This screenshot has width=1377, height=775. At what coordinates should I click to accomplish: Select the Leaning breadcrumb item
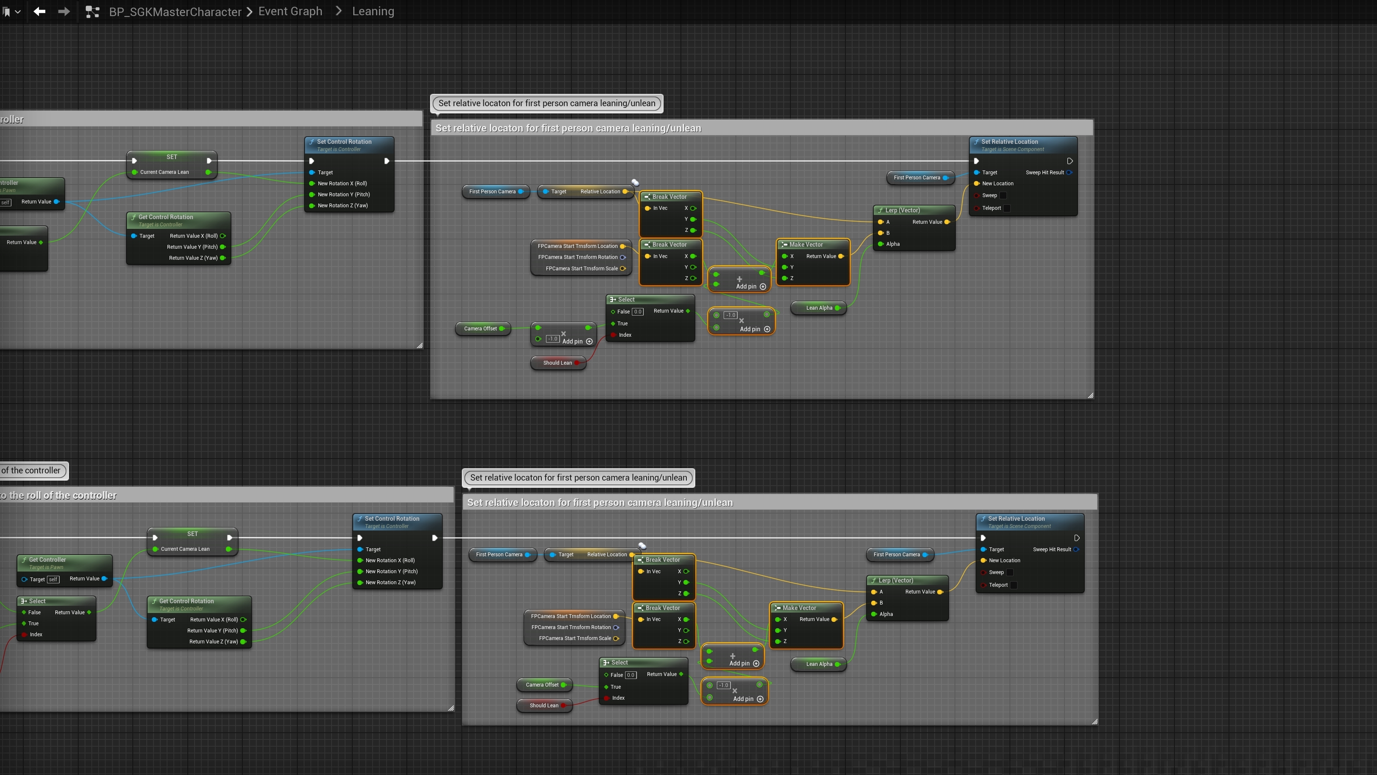(373, 11)
